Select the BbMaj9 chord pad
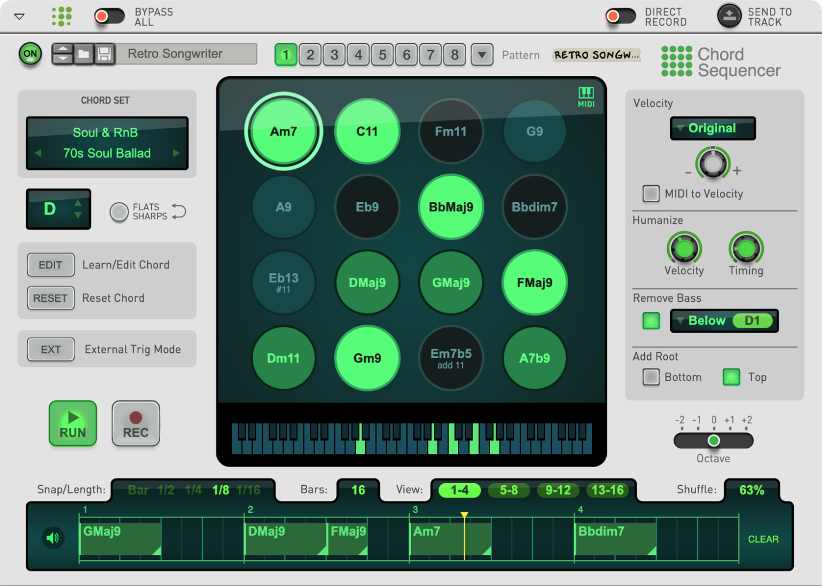 pos(450,207)
